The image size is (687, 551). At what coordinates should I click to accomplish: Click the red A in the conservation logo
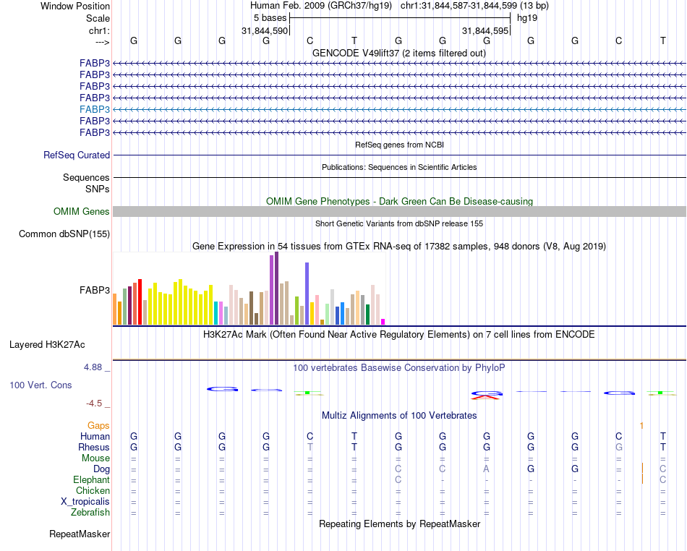click(x=486, y=398)
